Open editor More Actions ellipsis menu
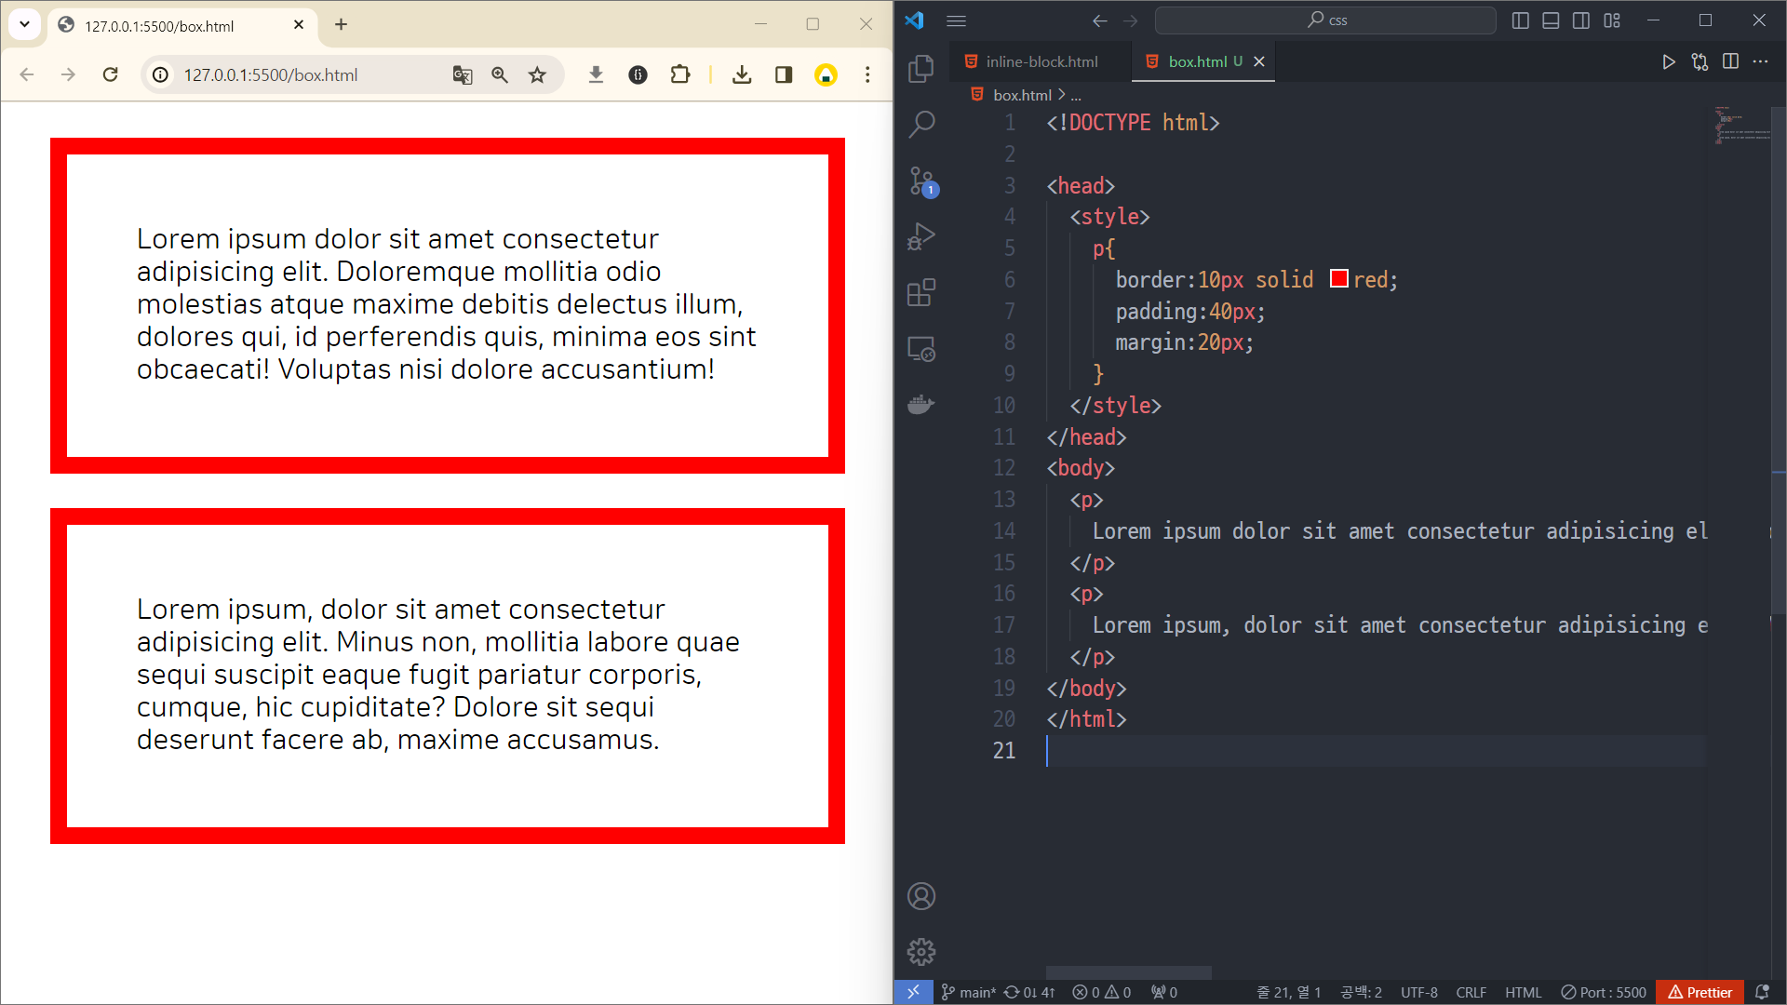 [1760, 61]
